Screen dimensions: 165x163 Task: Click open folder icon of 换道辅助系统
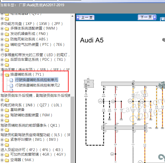(7, 75)
